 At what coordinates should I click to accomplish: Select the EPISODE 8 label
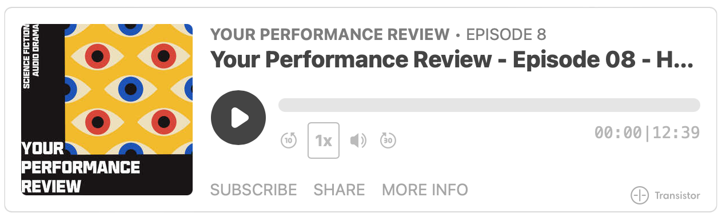point(506,35)
